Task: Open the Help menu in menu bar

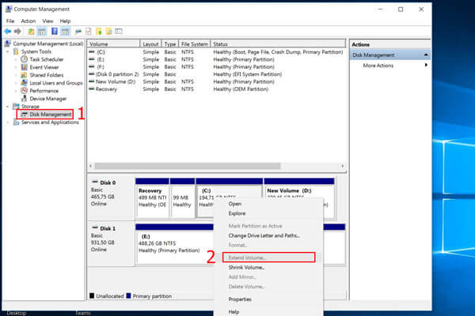Action: pyautogui.click(x=65, y=21)
